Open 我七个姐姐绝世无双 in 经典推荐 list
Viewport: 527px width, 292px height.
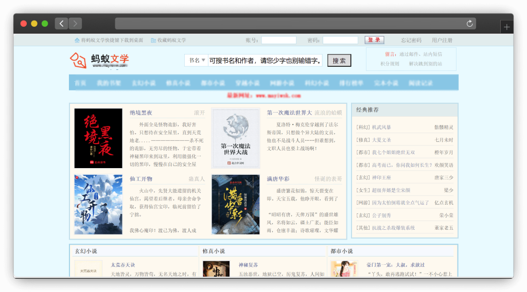click(x=393, y=152)
